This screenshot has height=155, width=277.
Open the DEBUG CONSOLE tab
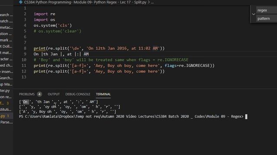coord(78,94)
